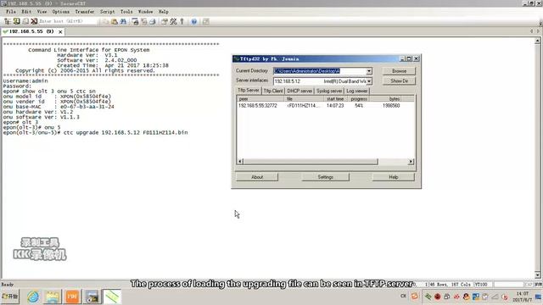This screenshot has width=543, height=305.
Task: Click the terminal scroll up arrow
Action: pyautogui.click(x=537, y=41)
